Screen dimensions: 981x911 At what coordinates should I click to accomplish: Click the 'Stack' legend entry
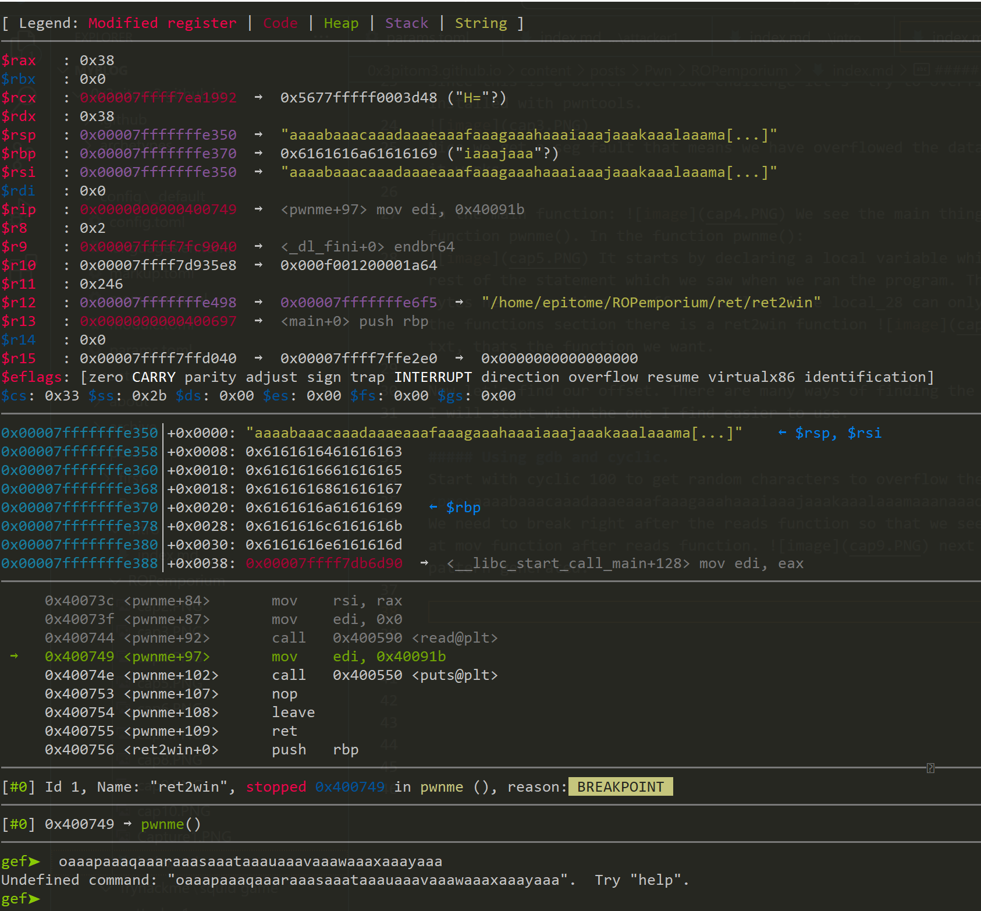point(407,23)
